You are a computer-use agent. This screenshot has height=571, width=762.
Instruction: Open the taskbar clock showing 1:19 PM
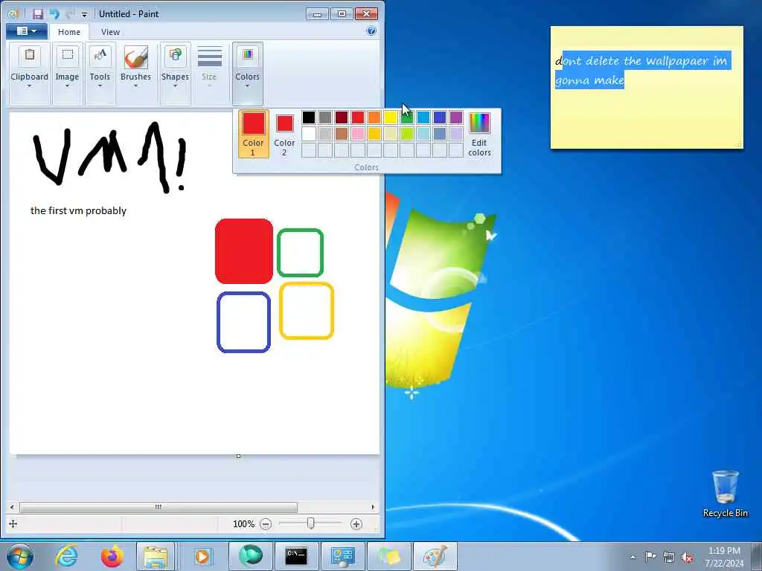coord(724,556)
